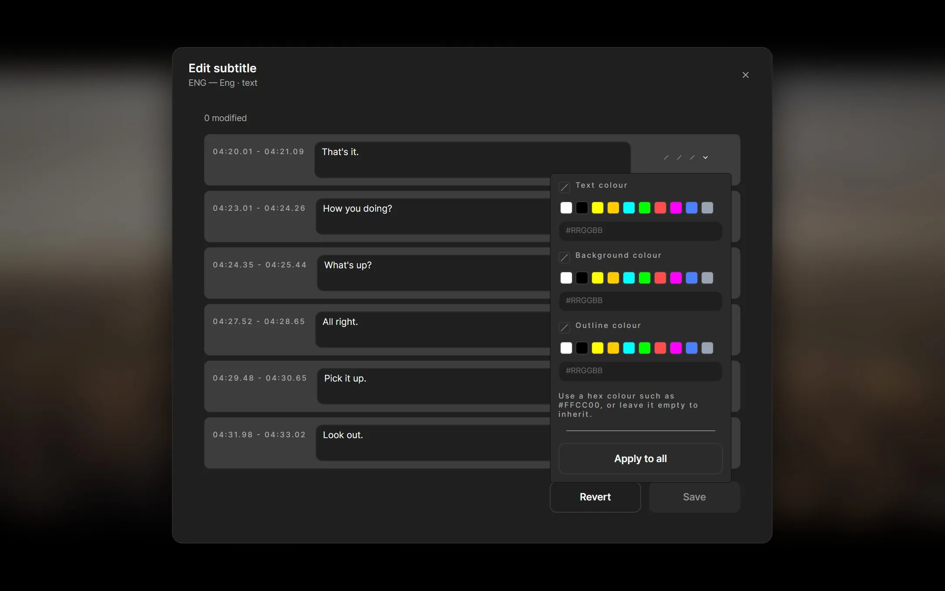
Task: Choose the green Background colour swatch
Action: click(645, 278)
